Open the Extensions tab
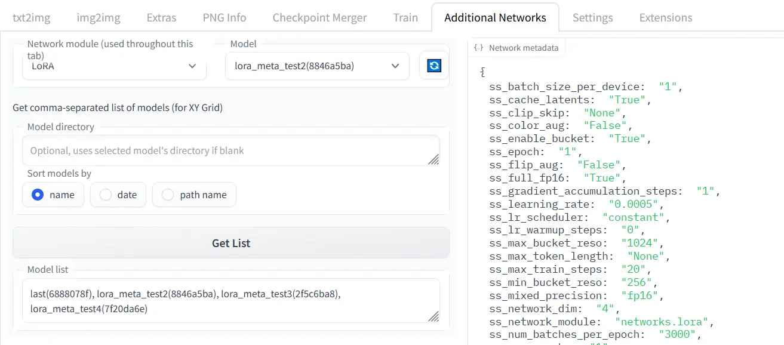Viewport: 784px width, 345px height. pos(666,17)
